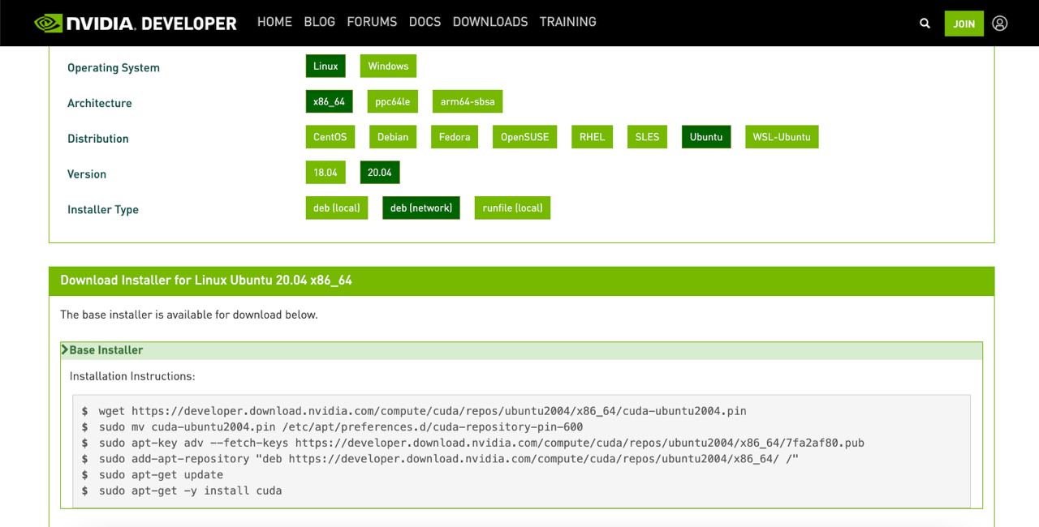
Task: Click the apt-key adv --fetch-keys command
Action: (x=481, y=443)
